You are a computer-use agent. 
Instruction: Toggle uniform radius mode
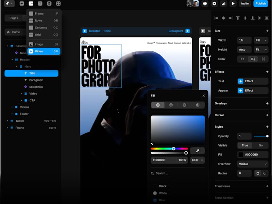coord(258,173)
